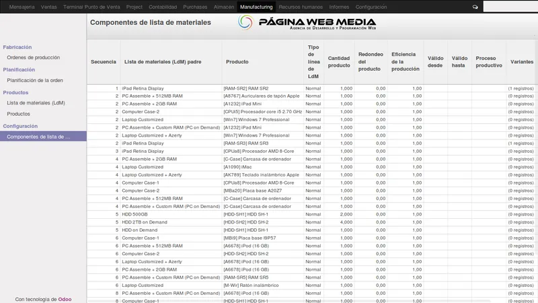Image resolution: width=538 pixels, height=303 pixels.
Task: Open the Contabilidad menu
Action: (163, 7)
